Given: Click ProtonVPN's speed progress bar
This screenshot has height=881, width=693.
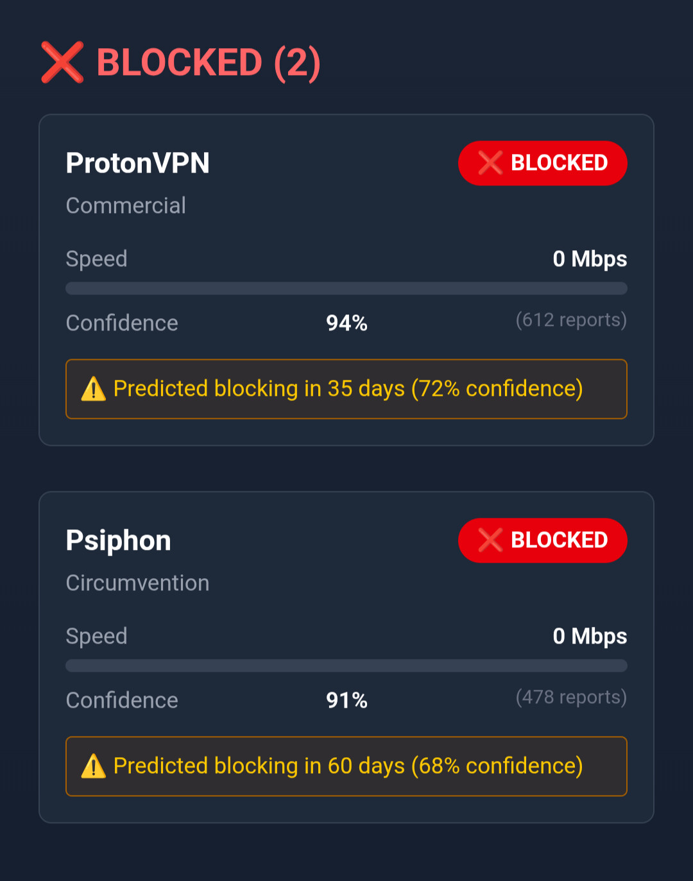Looking at the screenshot, I should pyautogui.click(x=346, y=288).
